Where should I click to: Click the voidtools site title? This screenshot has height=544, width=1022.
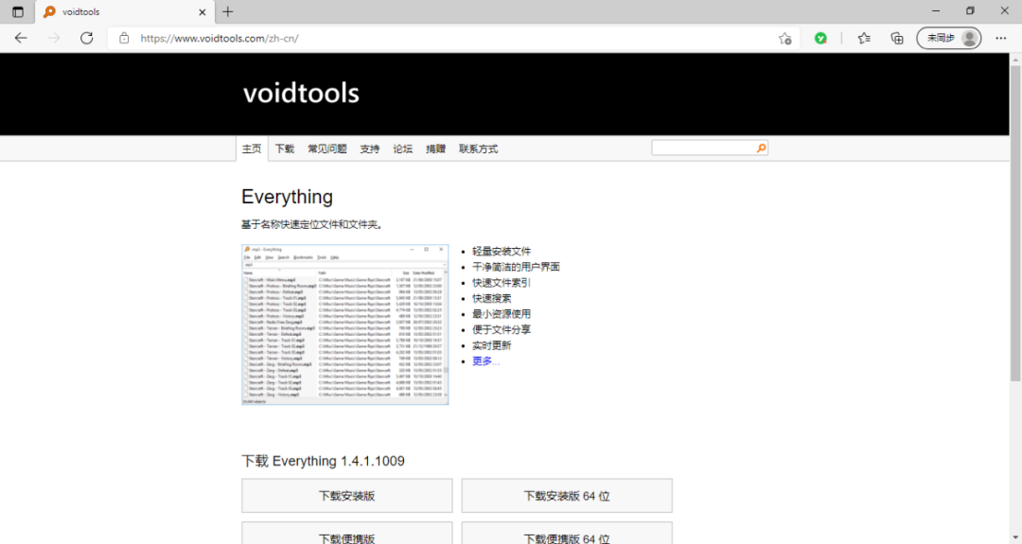(x=301, y=93)
